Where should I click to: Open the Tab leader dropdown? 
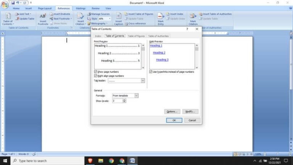143,81
